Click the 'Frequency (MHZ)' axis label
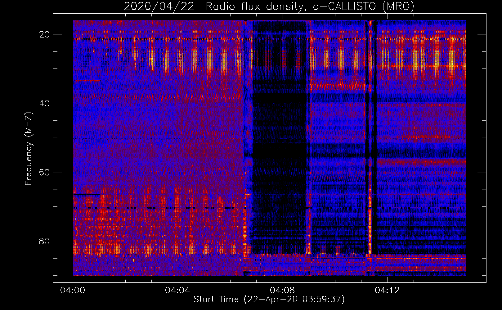Screen dimensions: 502x310 tap(29, 149)
